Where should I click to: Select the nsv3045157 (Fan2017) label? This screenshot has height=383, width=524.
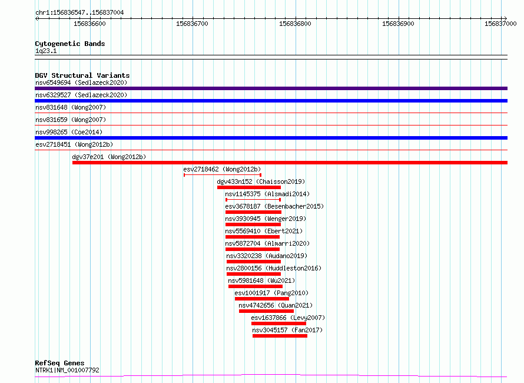coord(287,330)
